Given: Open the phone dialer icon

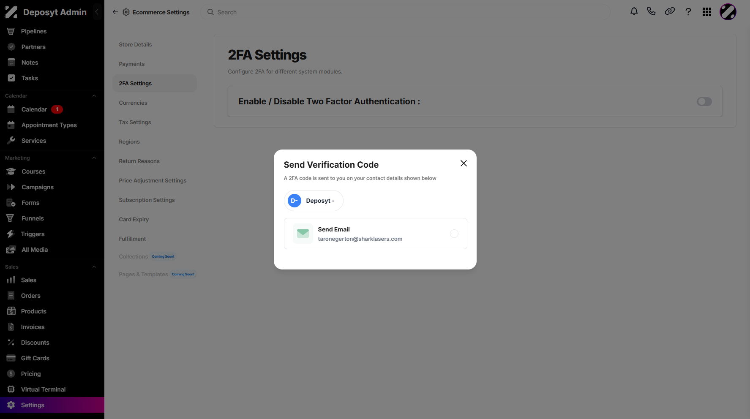Looking at the screenshot, I should click(651, 11).
